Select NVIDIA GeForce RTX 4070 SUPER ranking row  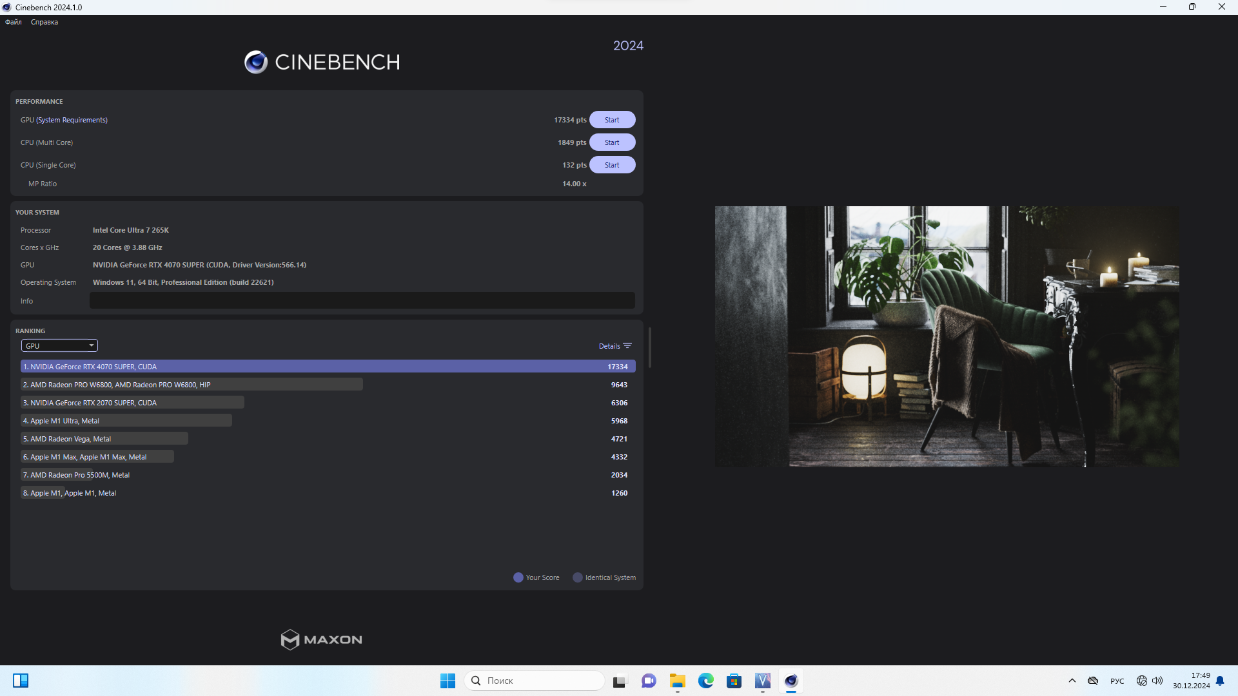(328, 367)
